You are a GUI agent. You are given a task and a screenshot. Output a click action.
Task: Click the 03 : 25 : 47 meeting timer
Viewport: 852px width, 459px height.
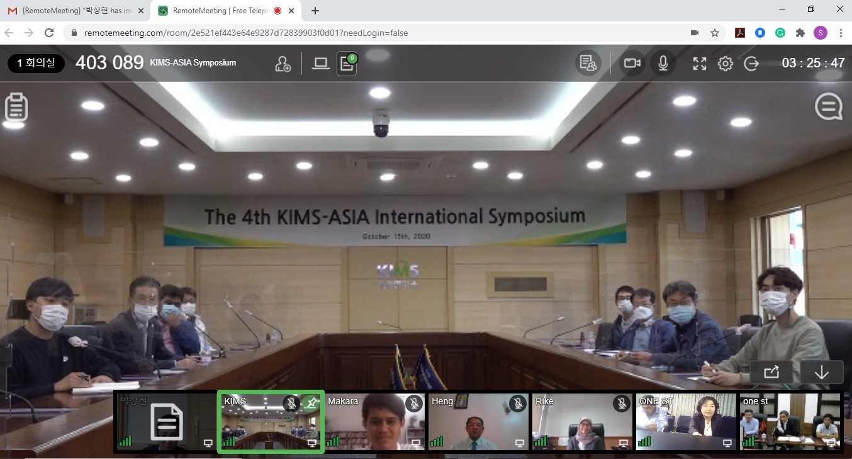click(813, 63)
